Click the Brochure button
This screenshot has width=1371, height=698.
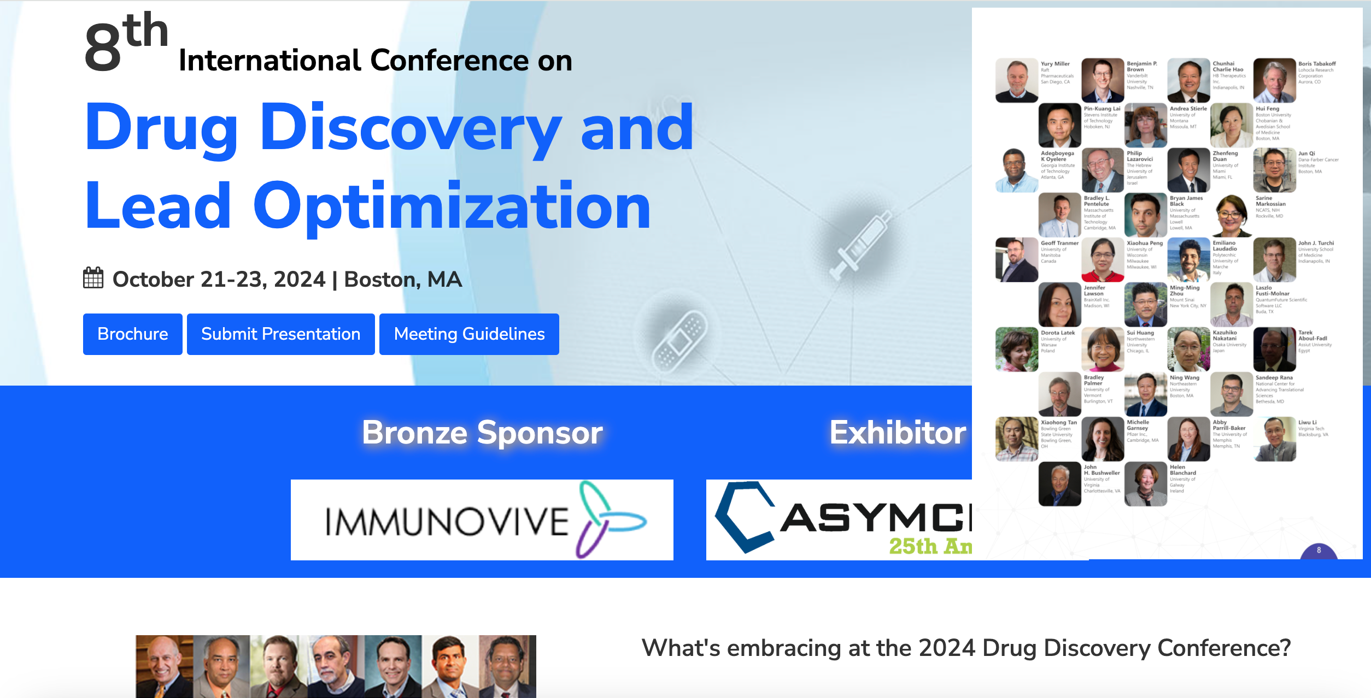click(x=133, y=334)
